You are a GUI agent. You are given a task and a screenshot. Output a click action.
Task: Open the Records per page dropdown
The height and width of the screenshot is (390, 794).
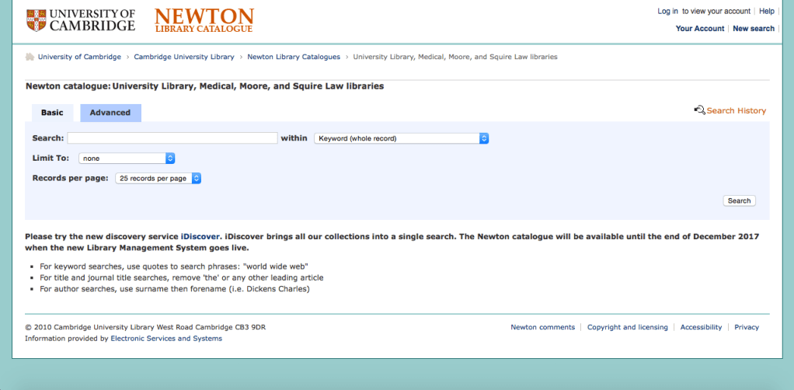pos(158,178)
